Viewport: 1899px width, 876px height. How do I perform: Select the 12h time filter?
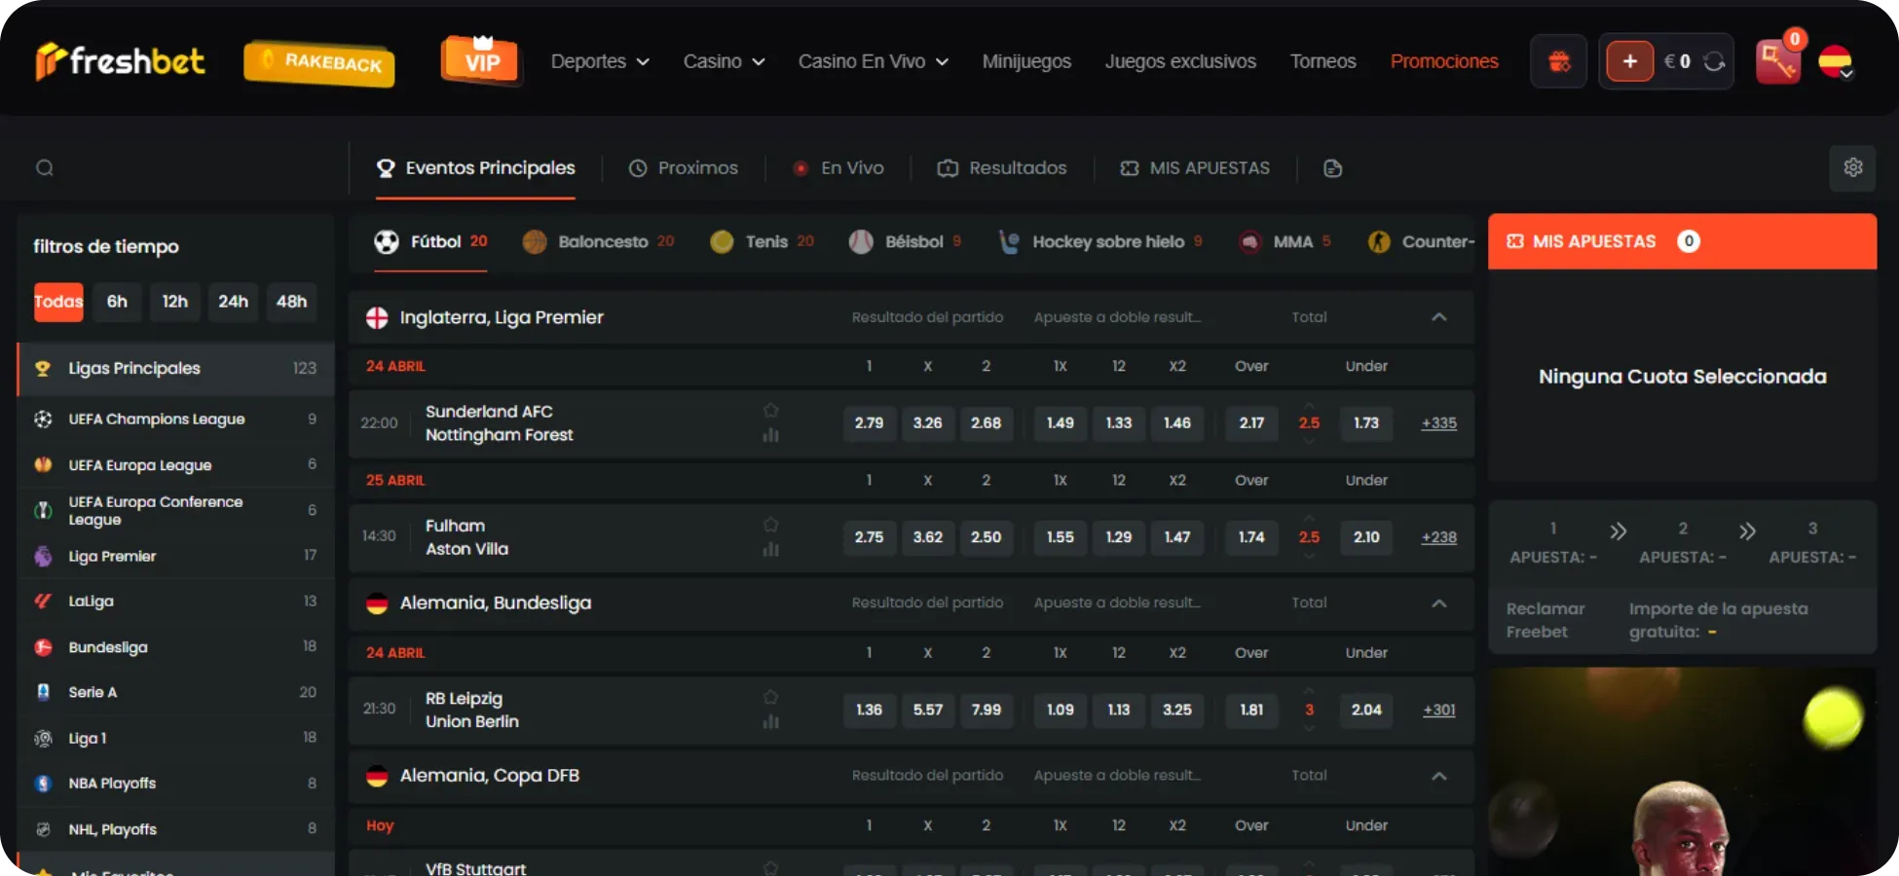pos(175,302)
